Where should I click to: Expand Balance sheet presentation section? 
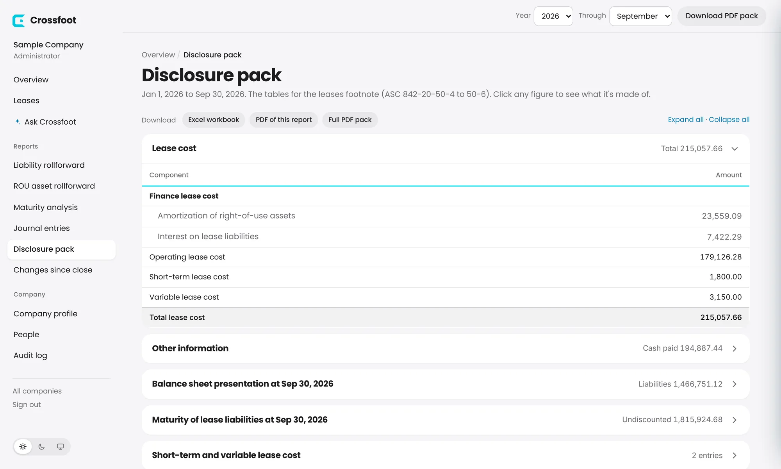(x=446, y=384)
